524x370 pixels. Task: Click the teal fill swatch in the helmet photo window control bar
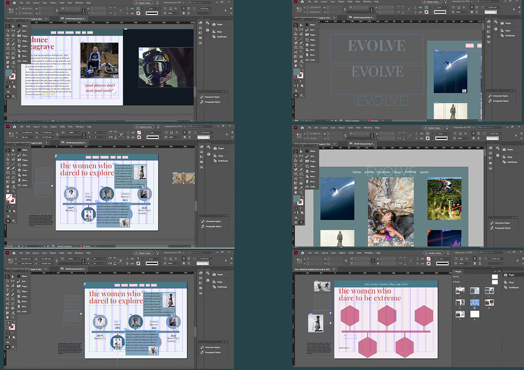138,9
